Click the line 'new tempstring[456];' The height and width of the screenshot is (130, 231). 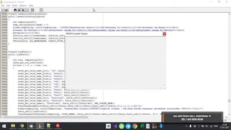click(x=25, y=22)
